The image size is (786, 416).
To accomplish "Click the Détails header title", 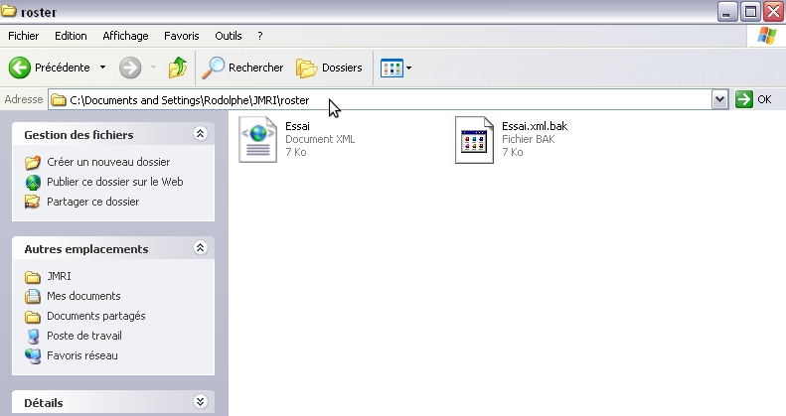I will (44, 403).
